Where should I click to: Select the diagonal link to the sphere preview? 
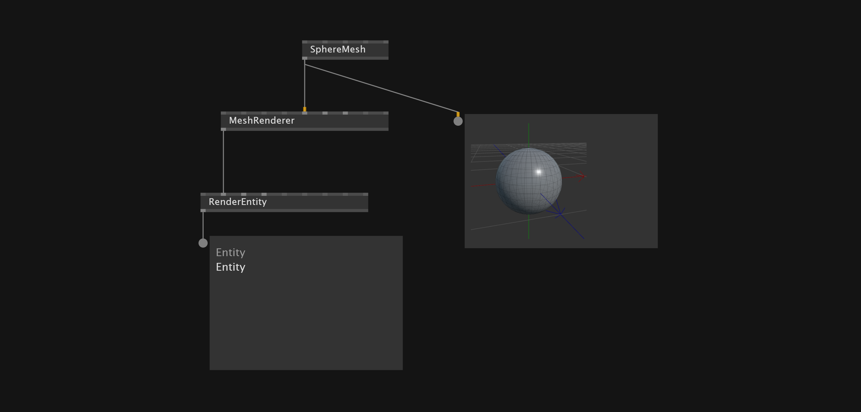point(381,88)
